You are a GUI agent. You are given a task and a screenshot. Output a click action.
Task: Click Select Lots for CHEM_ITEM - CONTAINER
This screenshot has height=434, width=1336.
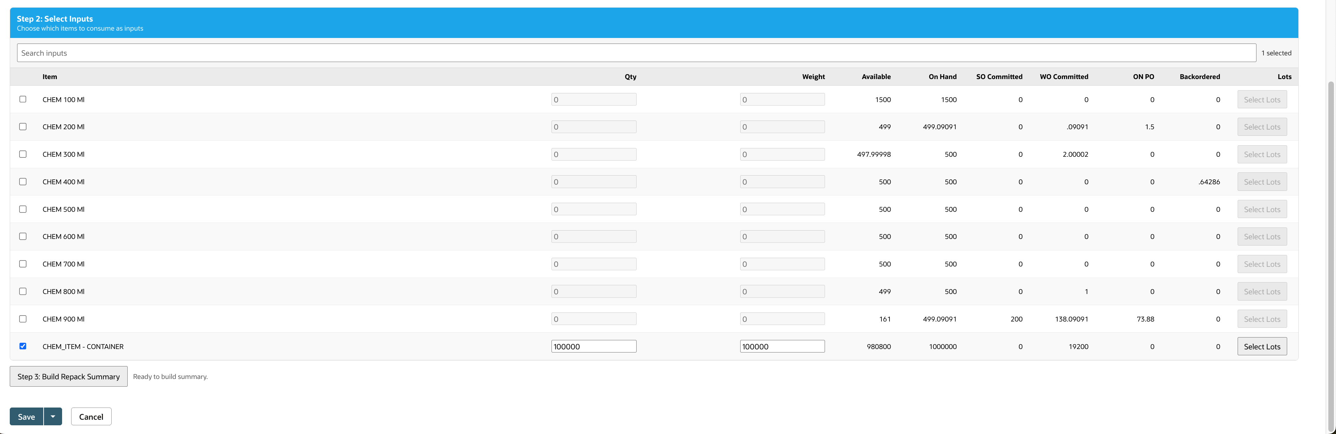1262,346
